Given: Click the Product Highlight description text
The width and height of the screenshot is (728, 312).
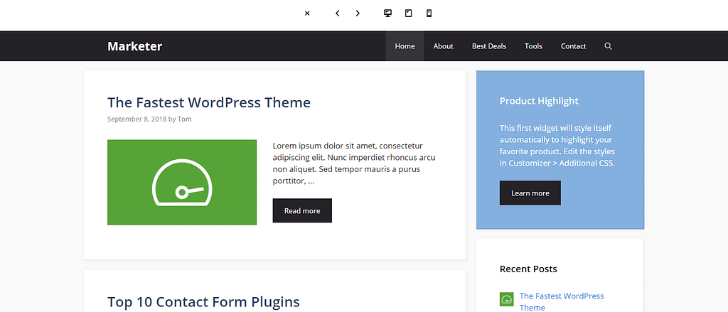Looking at the screenshot, I should point(557,145).
